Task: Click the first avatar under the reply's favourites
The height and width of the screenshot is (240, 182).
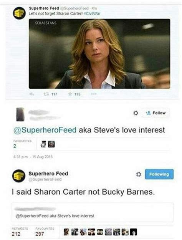Action: point(43,144)
